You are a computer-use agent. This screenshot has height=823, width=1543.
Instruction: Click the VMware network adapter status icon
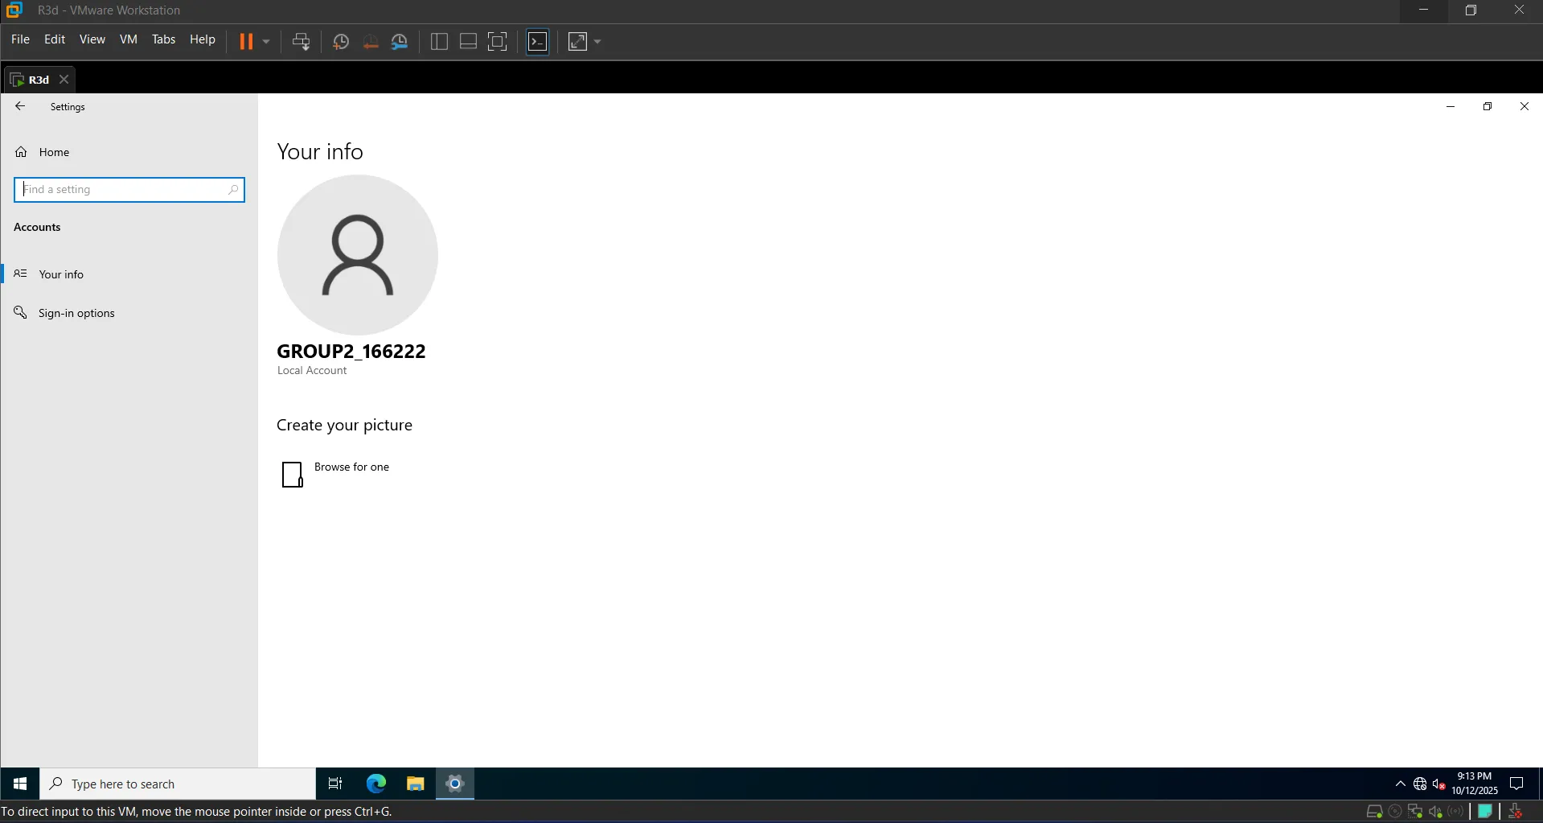pyautogui.click(x=1415, y=812)
